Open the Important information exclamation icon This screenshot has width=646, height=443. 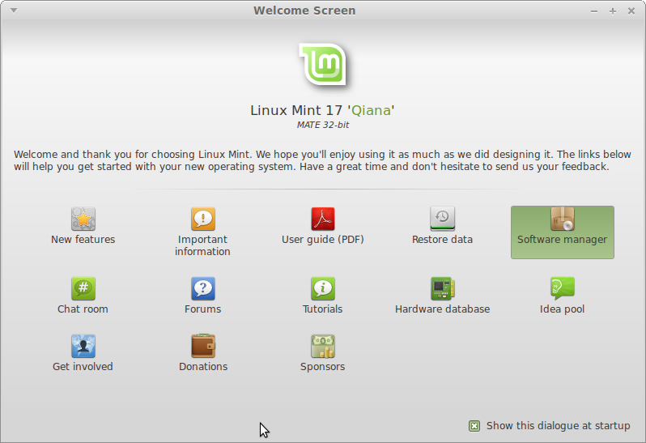(202, 219)
